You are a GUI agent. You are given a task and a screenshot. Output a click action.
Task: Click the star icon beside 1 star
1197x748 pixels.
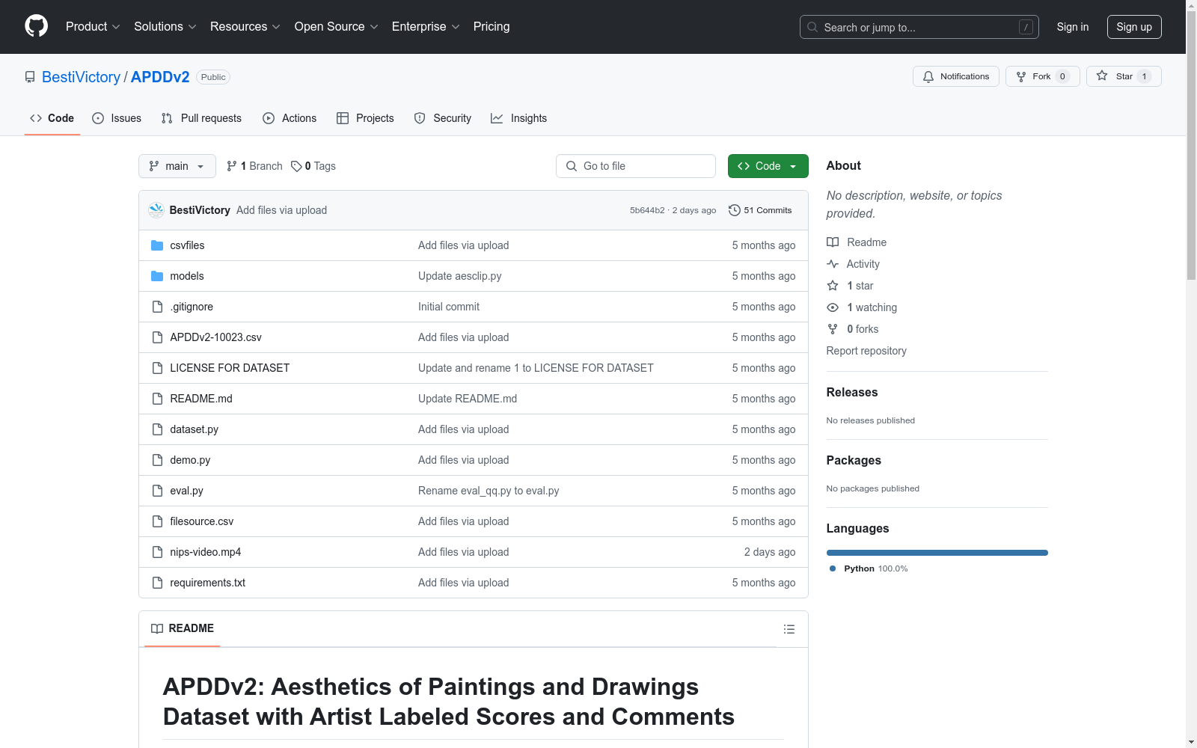click(x=833, y=286)
